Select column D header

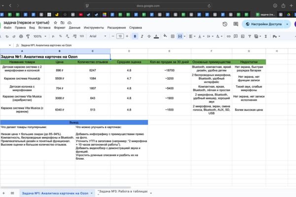129,51
